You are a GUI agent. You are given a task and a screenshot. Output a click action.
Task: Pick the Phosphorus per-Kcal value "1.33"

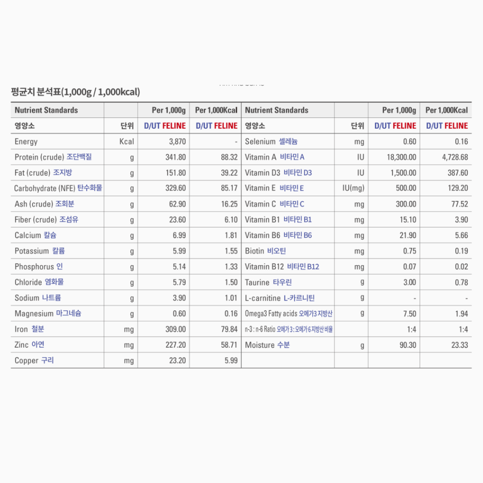click(231, 267)
